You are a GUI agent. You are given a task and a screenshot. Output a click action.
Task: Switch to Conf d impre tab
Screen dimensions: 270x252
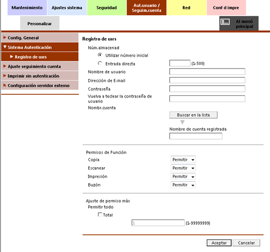coord(226,8)
